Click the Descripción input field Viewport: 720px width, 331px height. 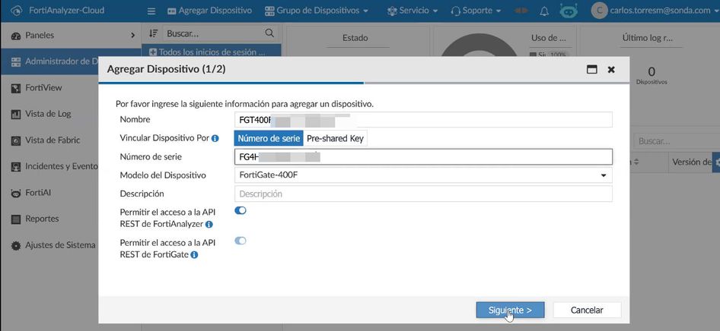[x=423, y=194]
